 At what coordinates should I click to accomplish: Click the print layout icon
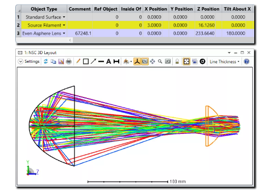(69, 61)
